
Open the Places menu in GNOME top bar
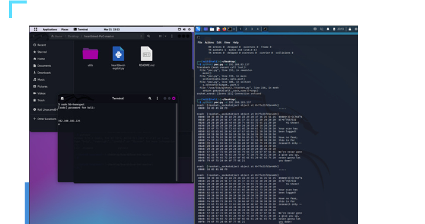coord(65,29)
